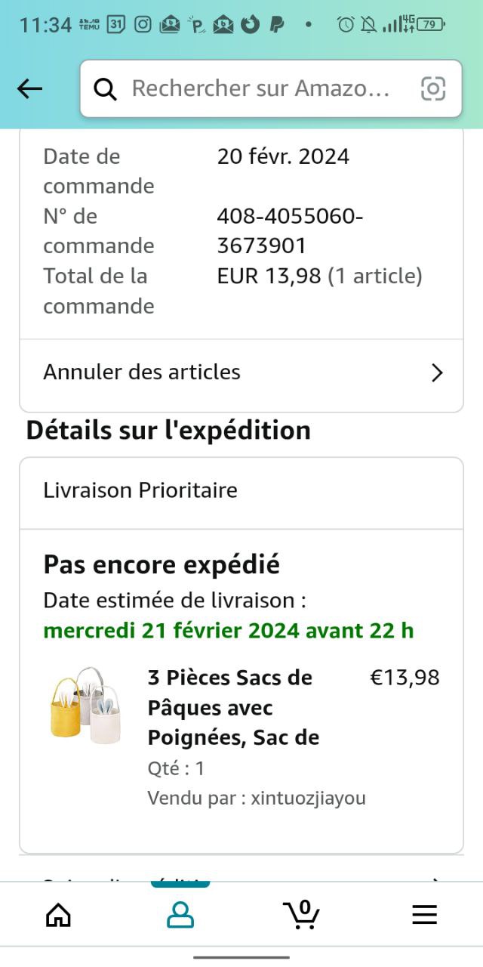
Task: Open the shopping cart
Action: tap(302, 913)
